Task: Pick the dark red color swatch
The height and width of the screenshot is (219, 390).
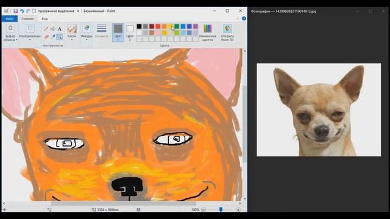Action: 152,26
